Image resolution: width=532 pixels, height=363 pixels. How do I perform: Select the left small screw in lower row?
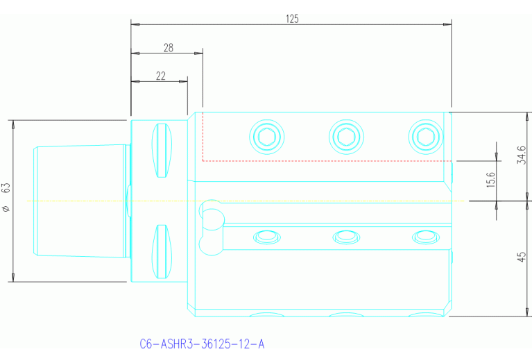pyautogui.click(x=267, y=237)
